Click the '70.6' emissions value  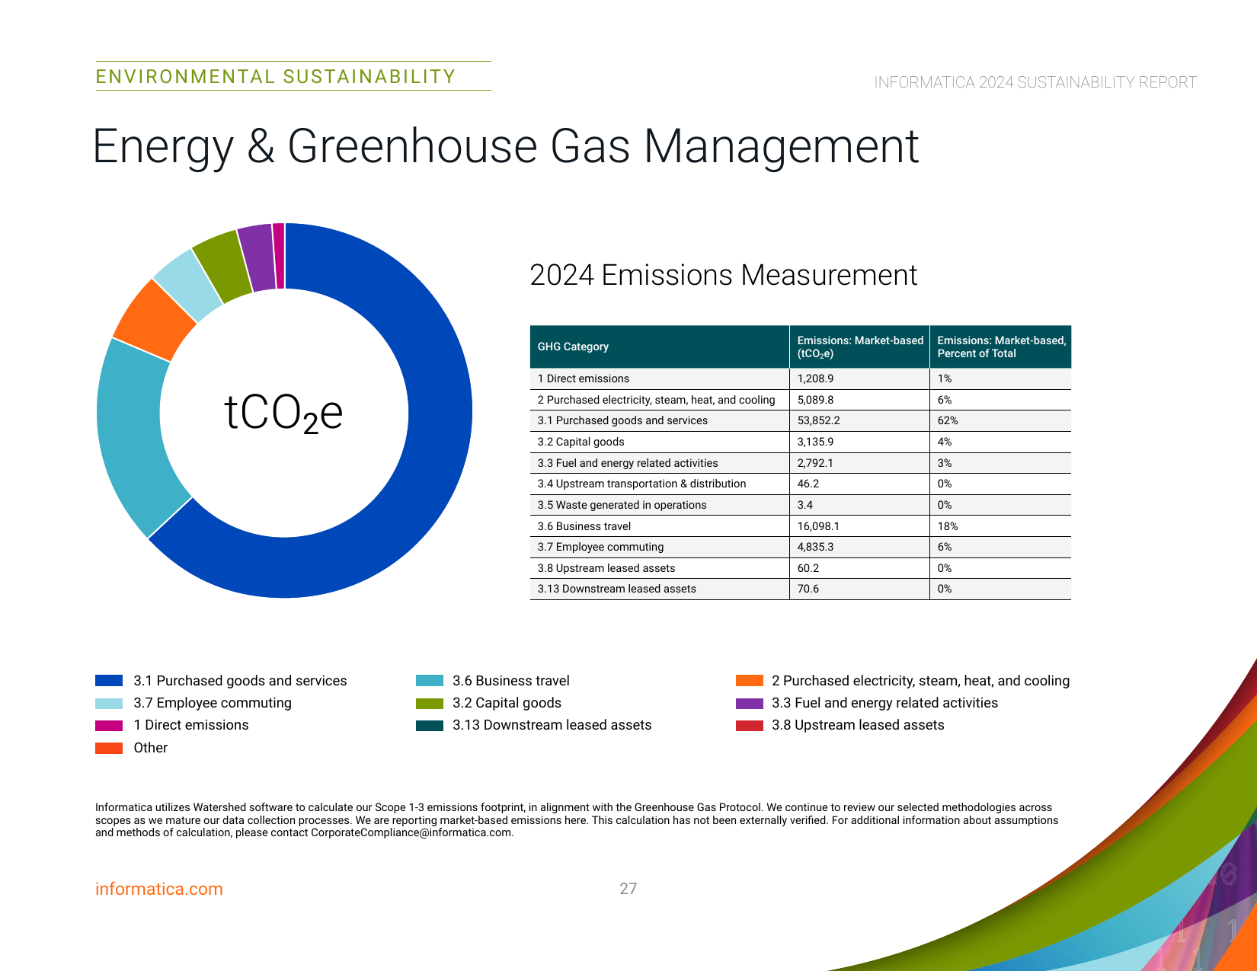808,589
